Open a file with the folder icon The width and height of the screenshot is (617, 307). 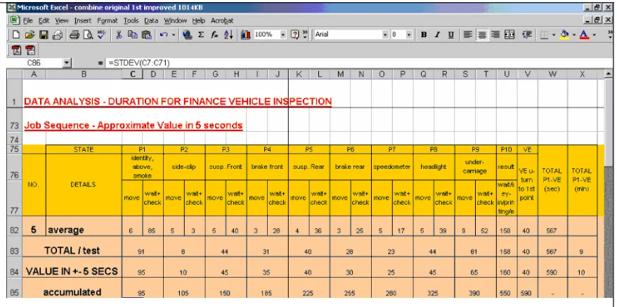click(x=30, y=35)
